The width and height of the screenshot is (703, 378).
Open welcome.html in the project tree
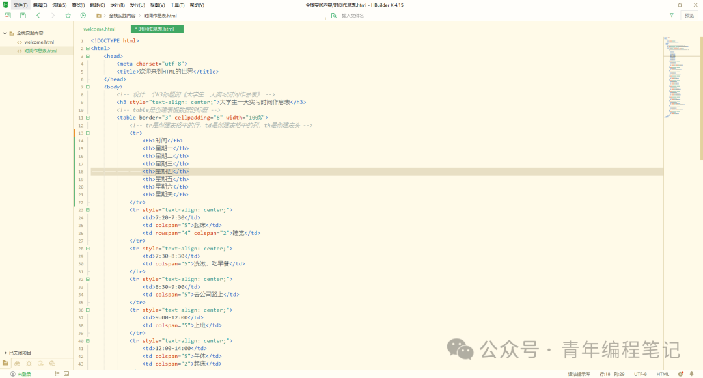coord(39,42)
